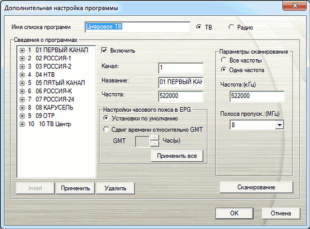Click the Частота (кГц) scan field
Viewport: 310px width, 229px height.
click(x=257, y=96)
